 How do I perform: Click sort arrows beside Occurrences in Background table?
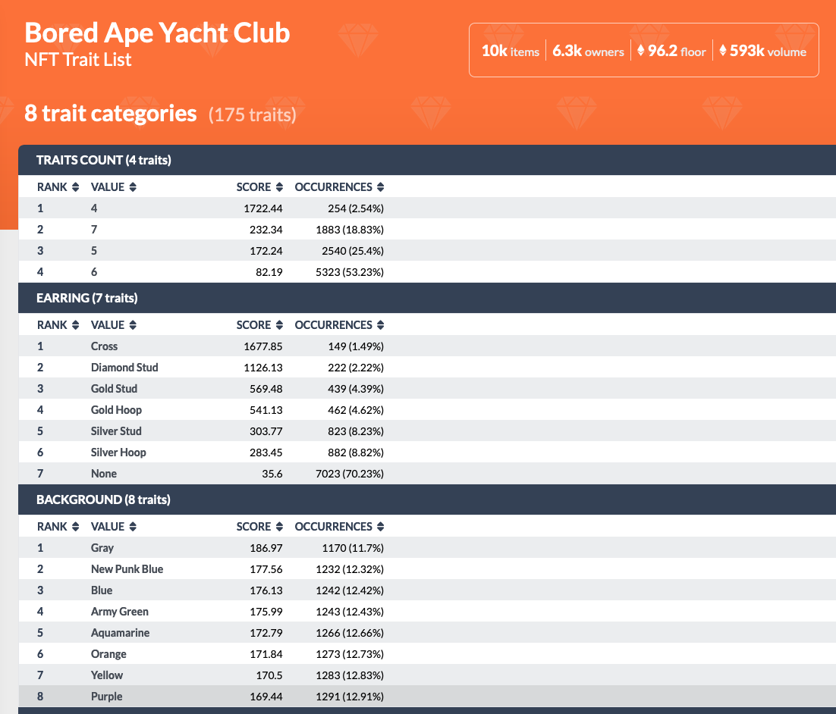[380, 527]
